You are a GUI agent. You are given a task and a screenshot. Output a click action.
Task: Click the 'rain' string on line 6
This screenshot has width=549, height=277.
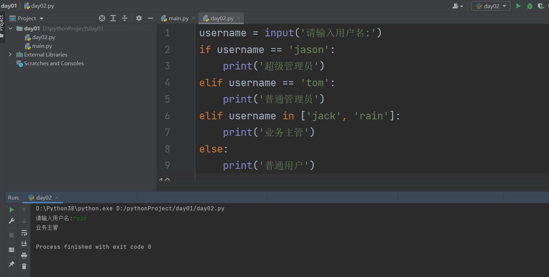[371, 115]
